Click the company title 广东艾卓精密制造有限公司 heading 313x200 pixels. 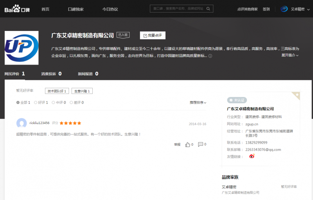click(x=83, y=35)
